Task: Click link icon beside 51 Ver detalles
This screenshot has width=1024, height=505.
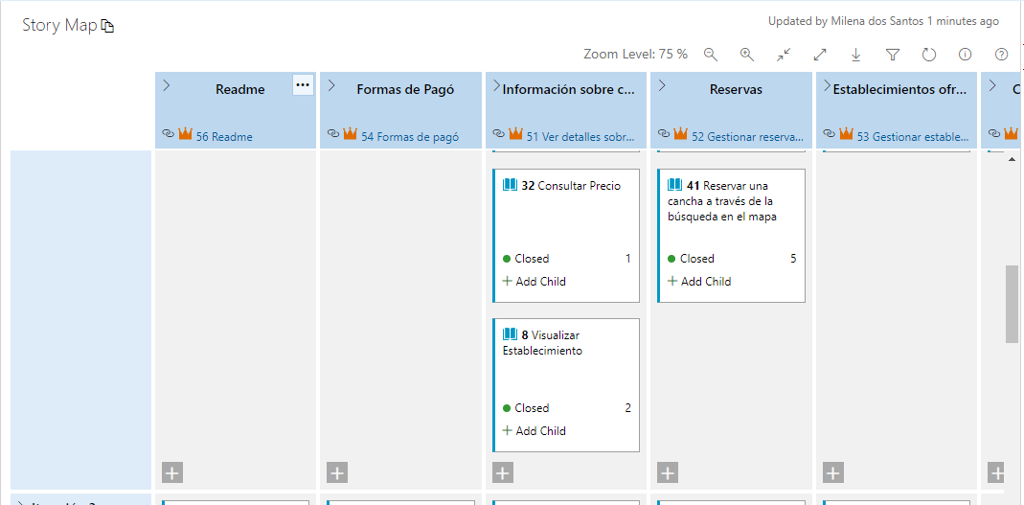Action: point(498,133)
